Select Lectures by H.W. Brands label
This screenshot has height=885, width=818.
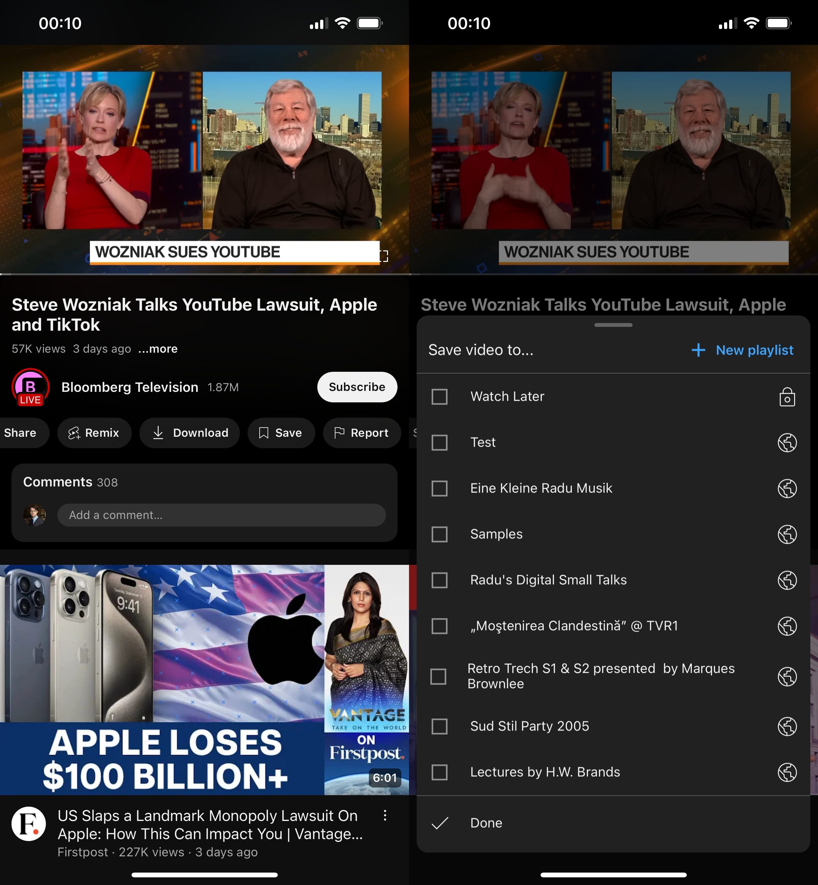coord(545,772)
